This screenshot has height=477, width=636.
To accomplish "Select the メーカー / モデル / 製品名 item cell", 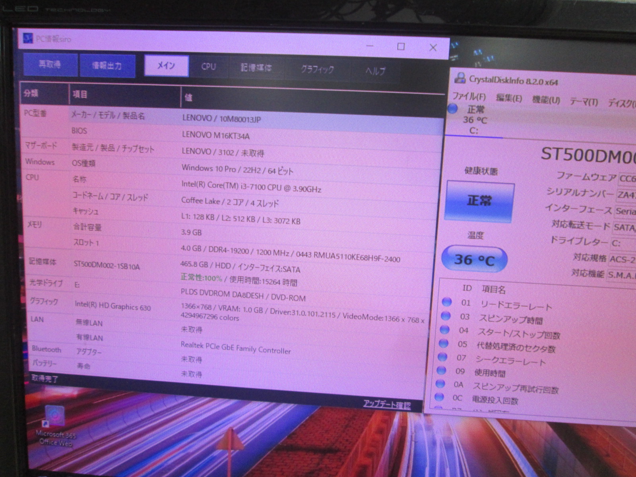I will click(x=108, y=115).
